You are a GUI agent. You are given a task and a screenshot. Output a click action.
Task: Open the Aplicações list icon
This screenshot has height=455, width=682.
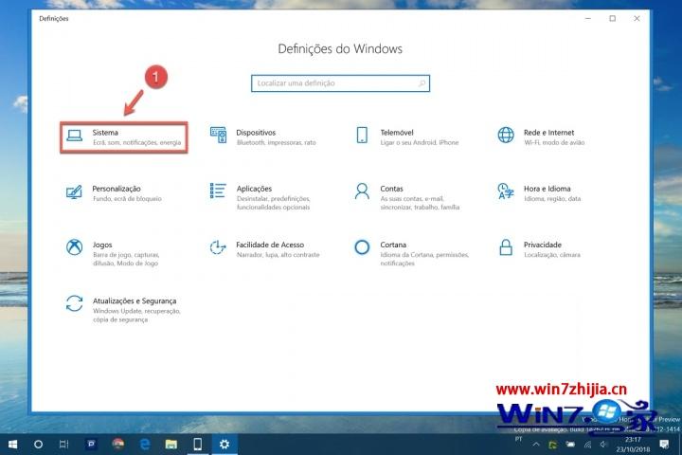218,191
